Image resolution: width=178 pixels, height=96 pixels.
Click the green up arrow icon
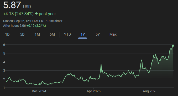[36, 14]
